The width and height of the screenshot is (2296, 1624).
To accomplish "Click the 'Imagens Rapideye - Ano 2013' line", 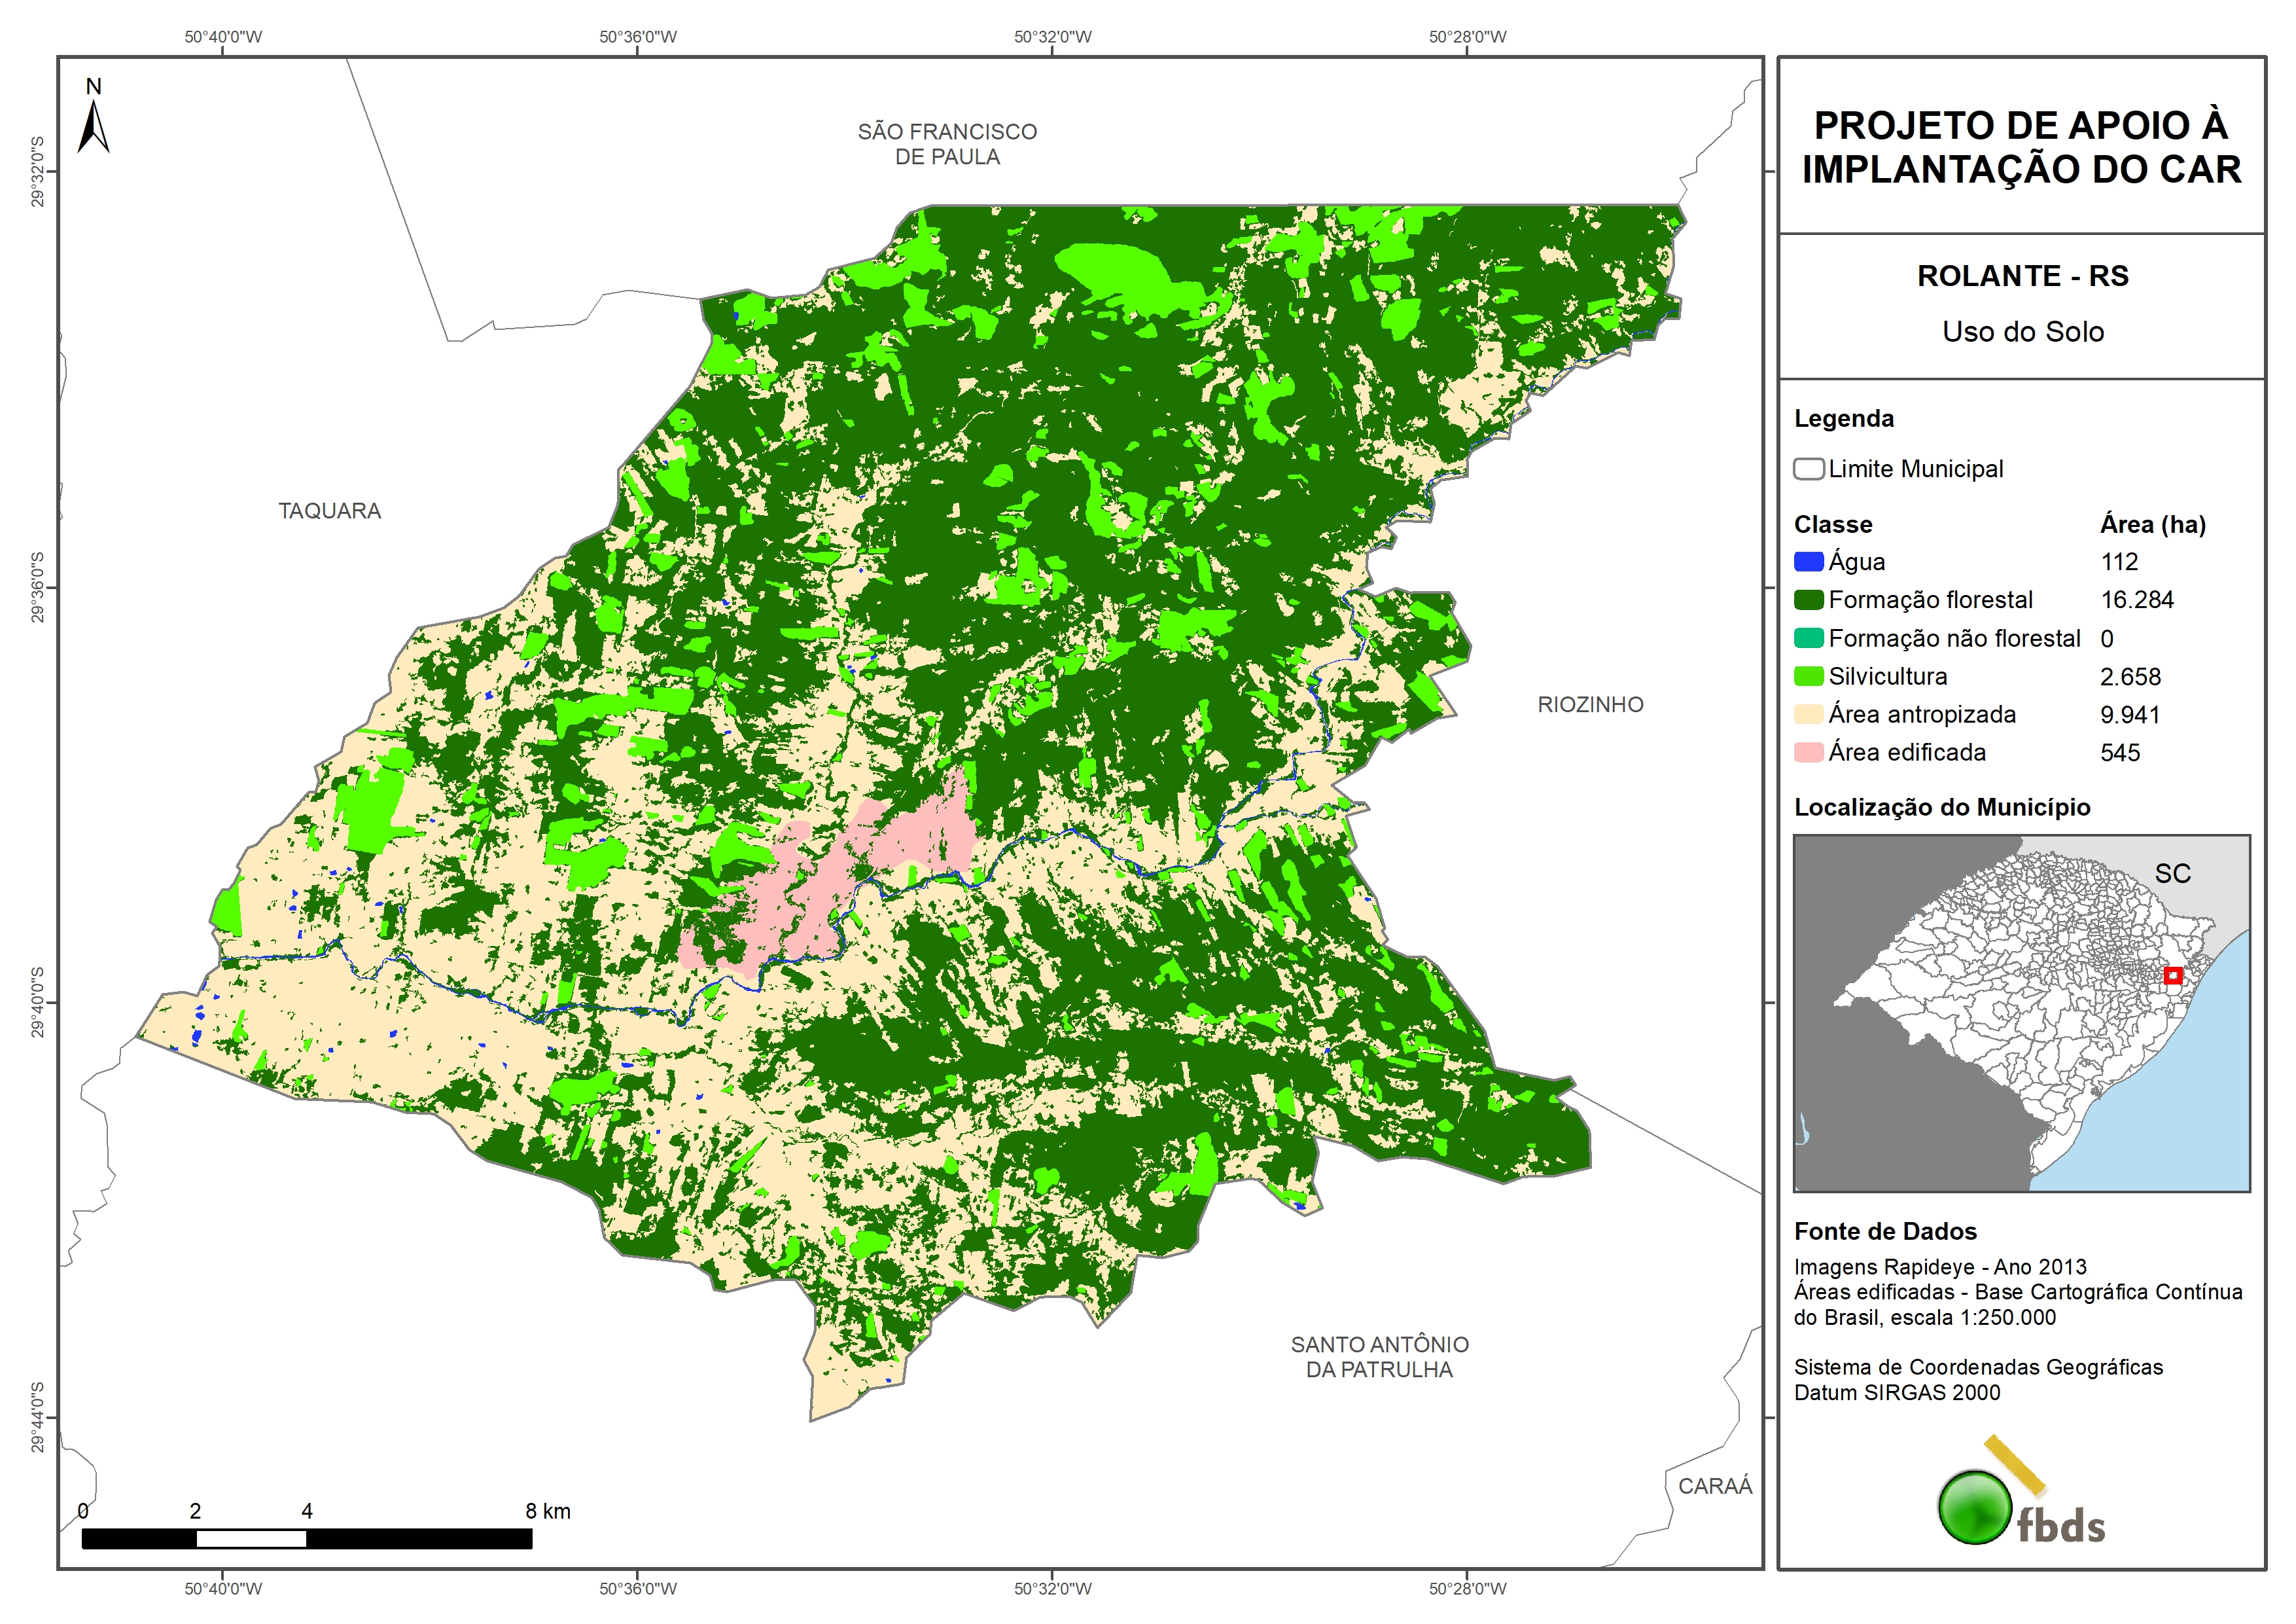I will (x=1939, y=1267).
